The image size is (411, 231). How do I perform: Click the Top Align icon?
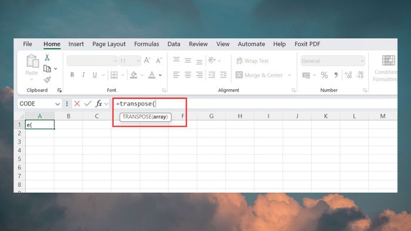point(176,60)
